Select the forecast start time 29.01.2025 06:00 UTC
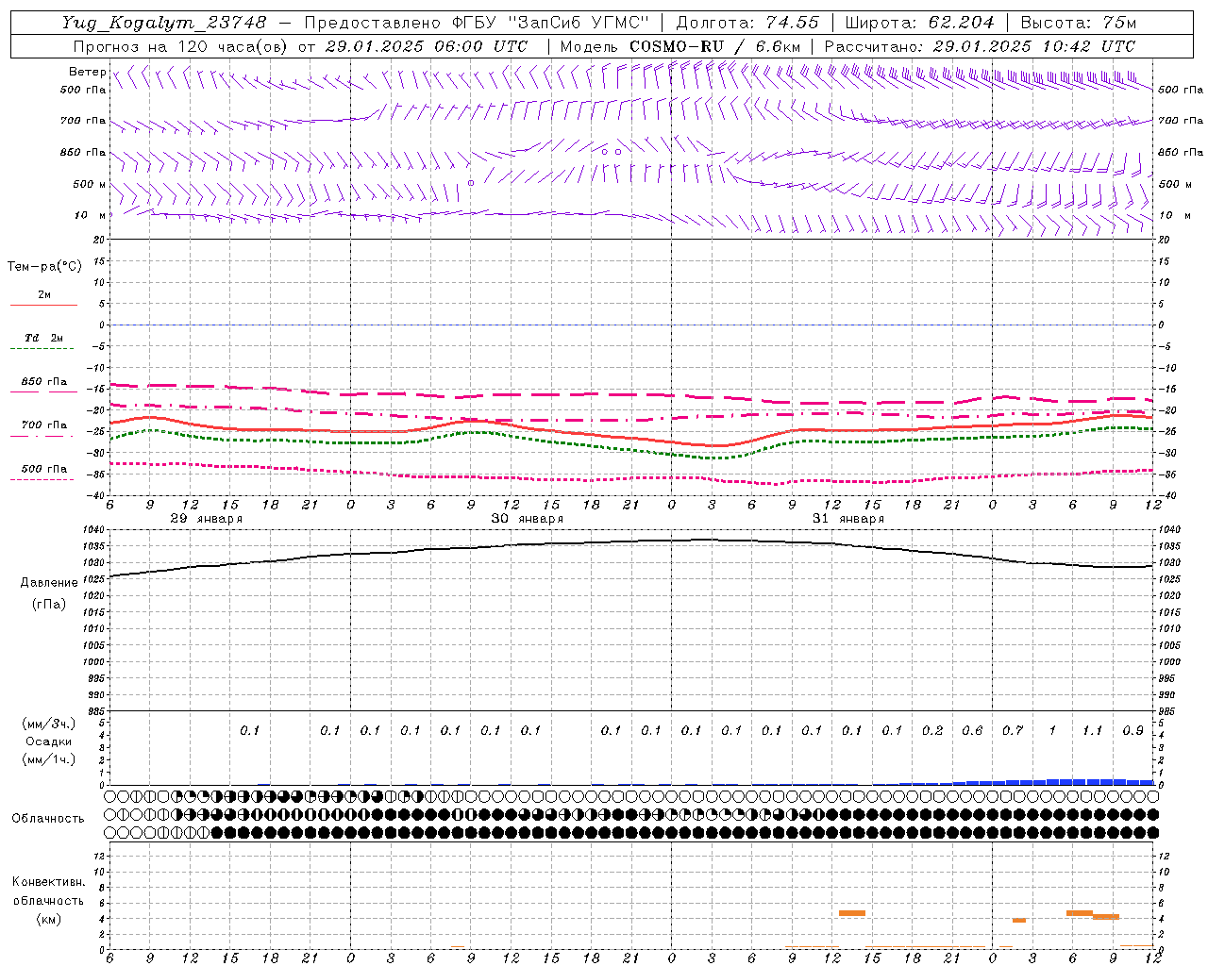This screenshot has width=1208, height=966. coord(426,46)
